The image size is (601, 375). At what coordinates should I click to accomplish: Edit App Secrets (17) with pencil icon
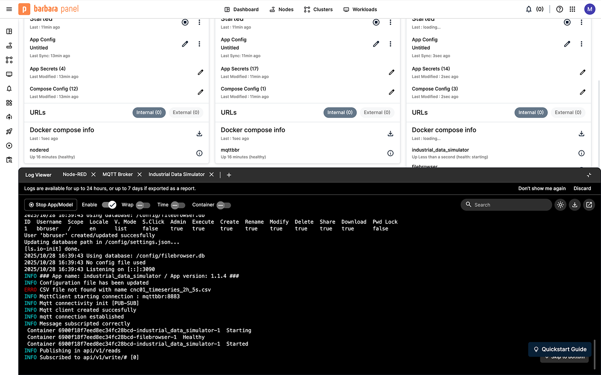point(391,72)
